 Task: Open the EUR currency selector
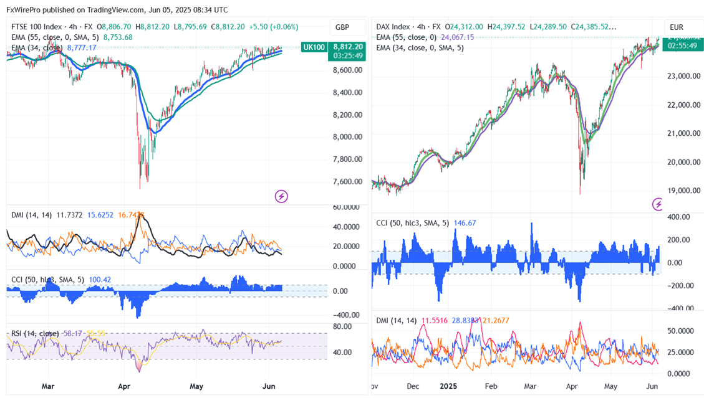click(x=683, y=27)
